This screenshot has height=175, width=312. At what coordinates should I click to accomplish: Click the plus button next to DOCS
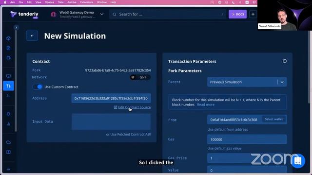(253, 14)
